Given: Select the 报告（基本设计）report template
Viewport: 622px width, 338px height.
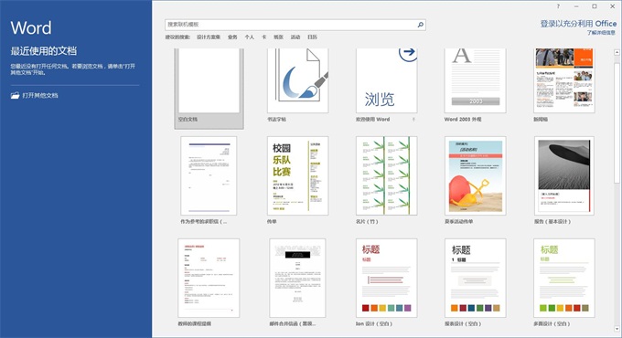Looking at the screenshot, I should [x=564, y=176].
